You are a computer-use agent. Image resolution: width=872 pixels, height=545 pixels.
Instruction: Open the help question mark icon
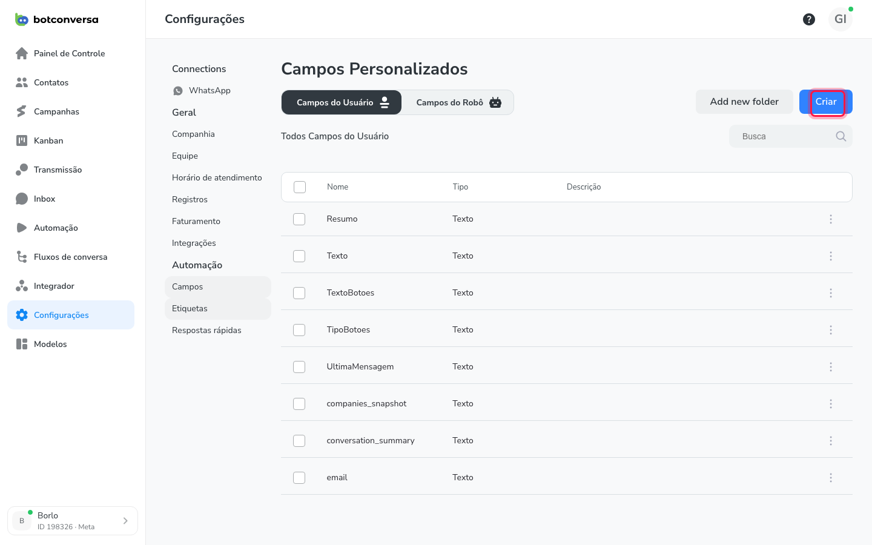(x=809, y=19)
